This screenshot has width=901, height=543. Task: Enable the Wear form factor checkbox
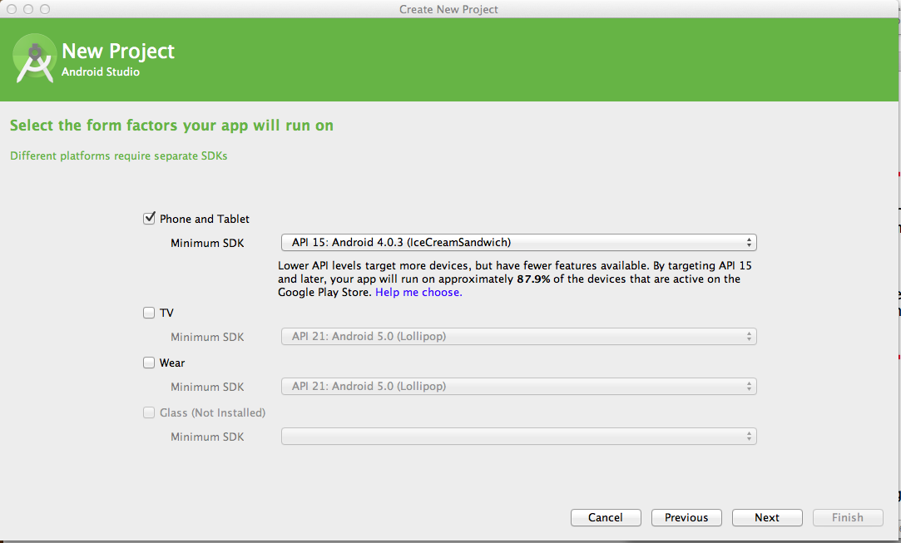click(x=149, y=363)
